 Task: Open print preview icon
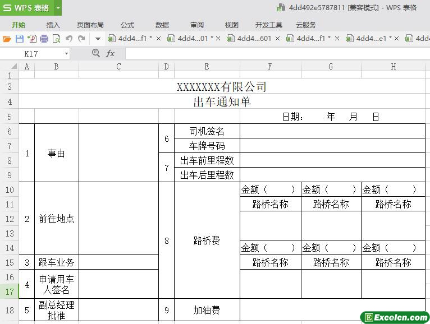tap(57, 39)
